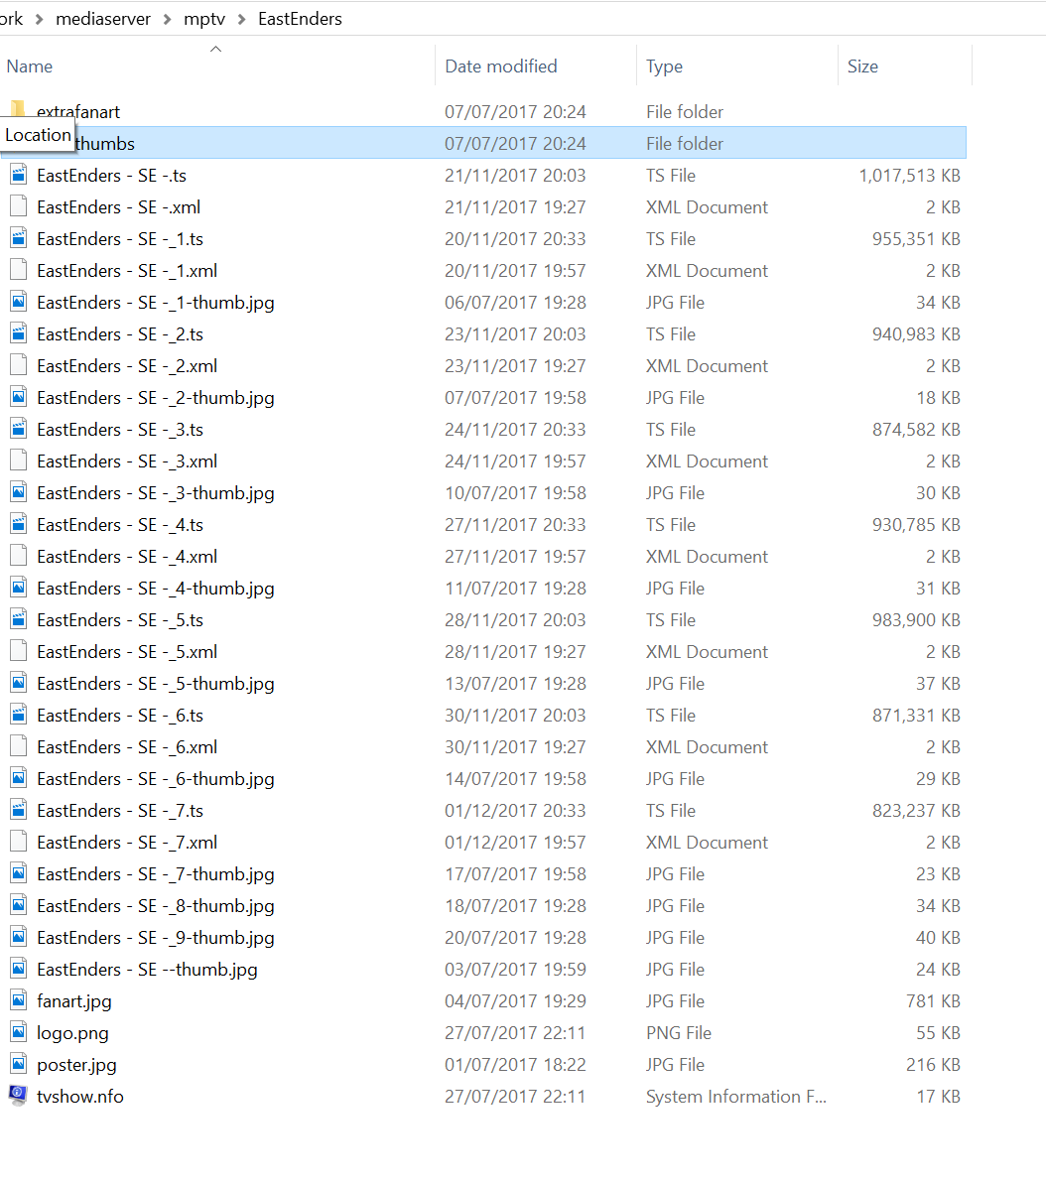Screen dimensions: 1046x1186
Task: Sort by the Type column header
Action: (x=664, y=66)
